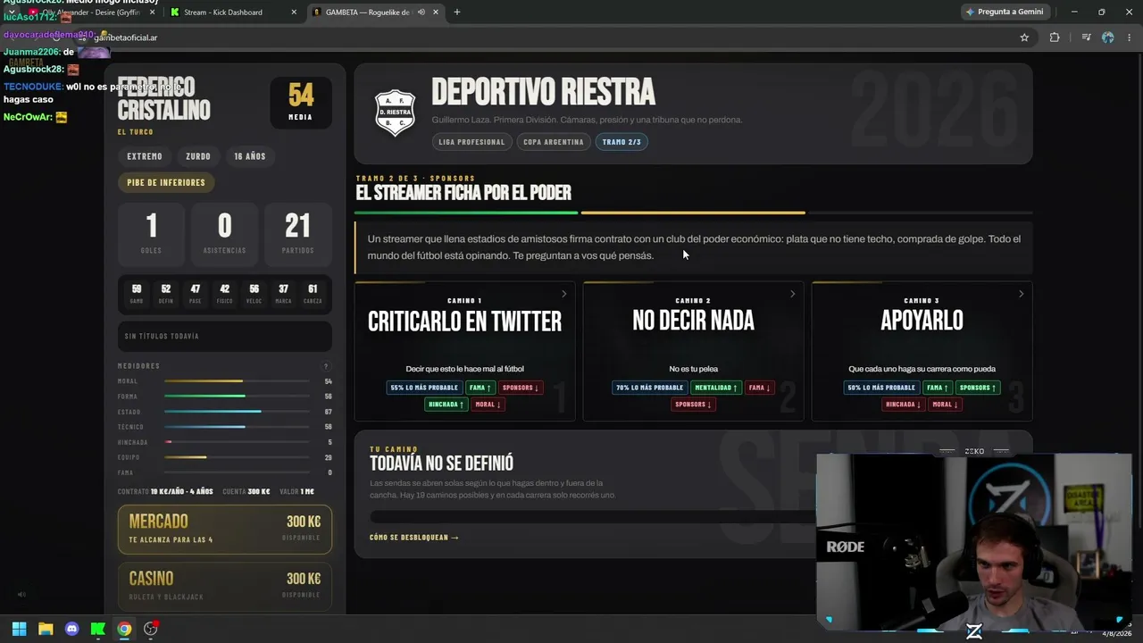Choose the Apoyarlo option
1143x643 pixels.
(x=922, y=351)
